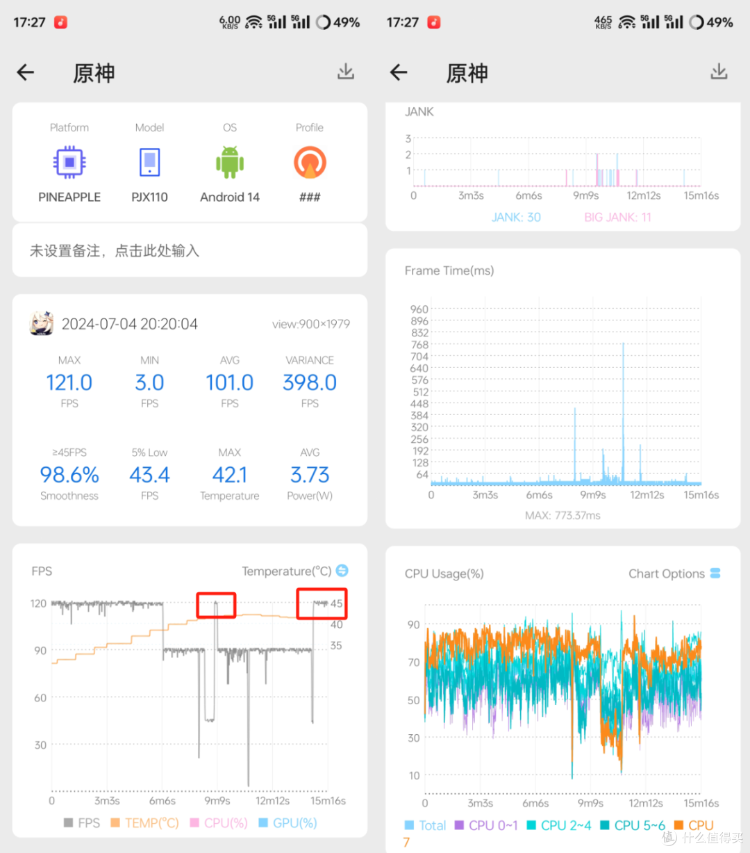Open Chart Options toggle
This screenshot has height=853, width=750.
coord(715,574)
